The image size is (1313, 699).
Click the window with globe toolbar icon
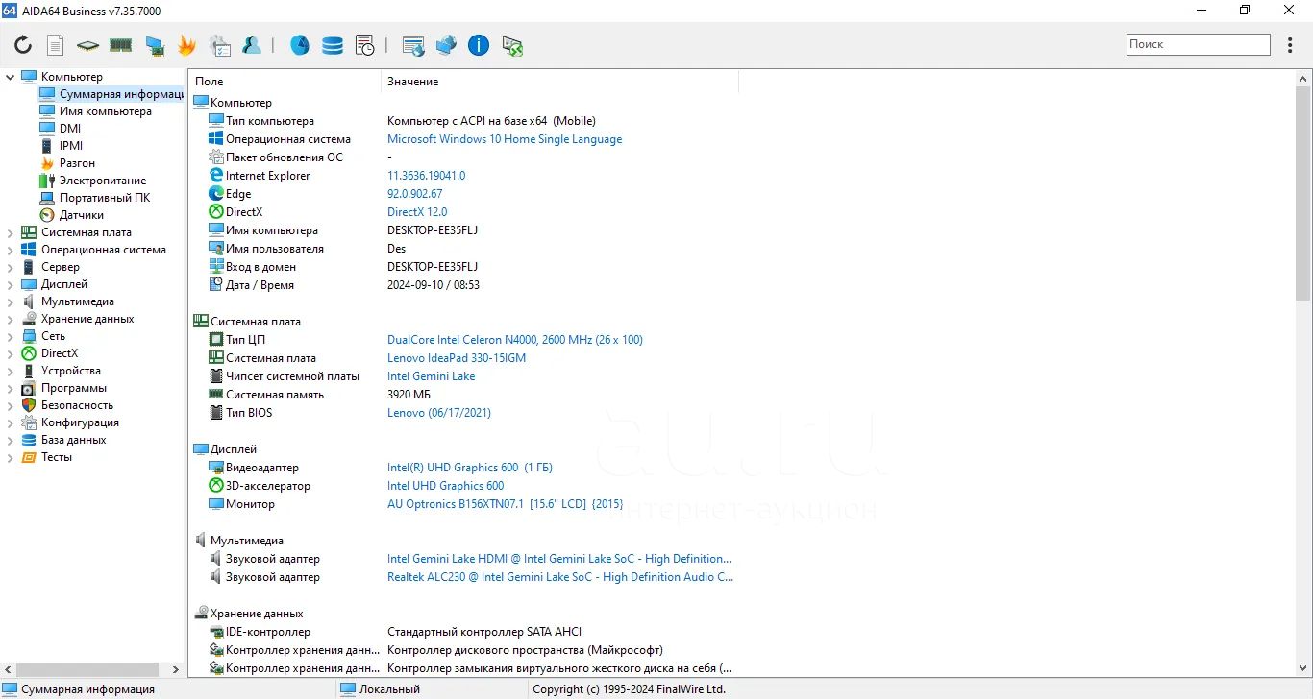click(414, 45)
